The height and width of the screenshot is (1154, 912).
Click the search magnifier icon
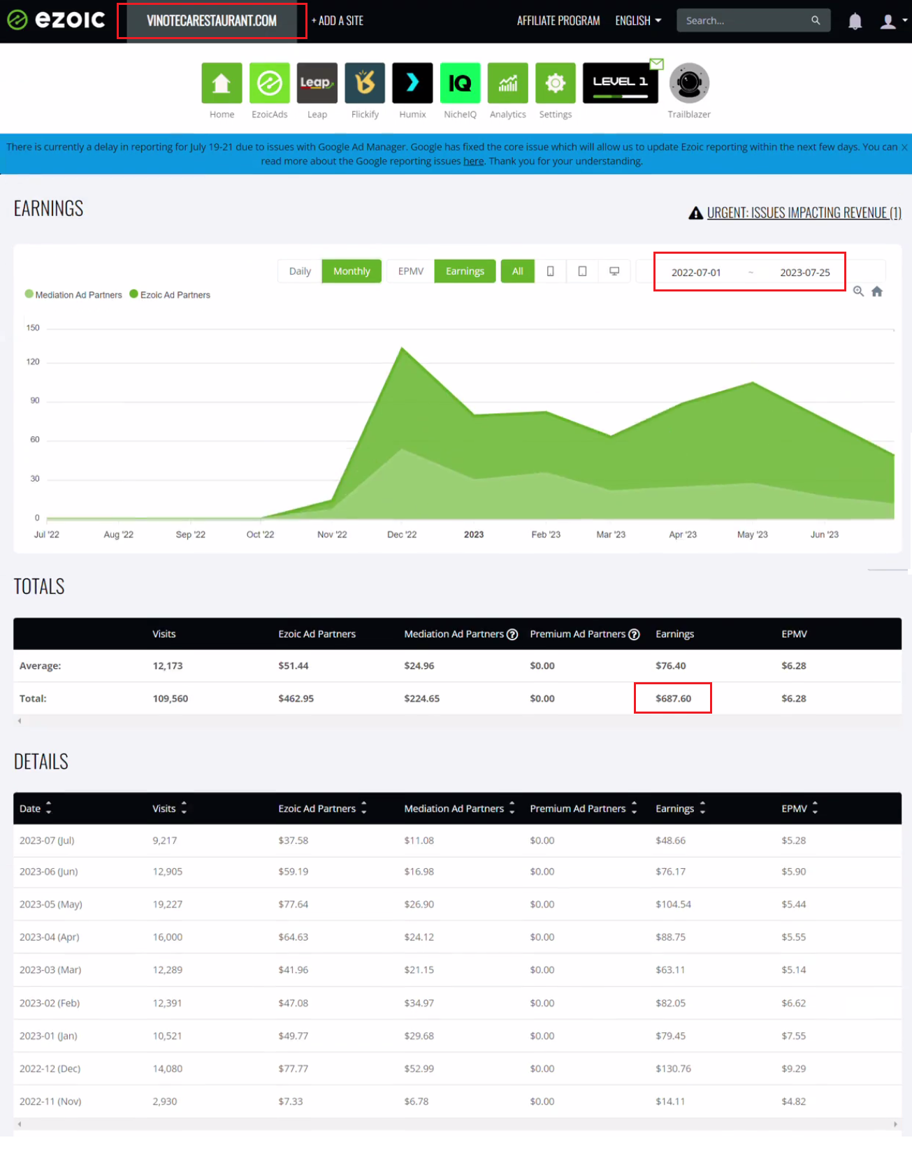815,20
